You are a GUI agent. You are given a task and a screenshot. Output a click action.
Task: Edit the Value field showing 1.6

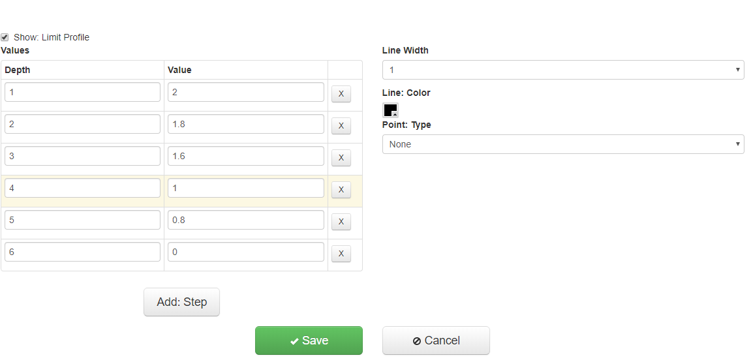point(245,156)
